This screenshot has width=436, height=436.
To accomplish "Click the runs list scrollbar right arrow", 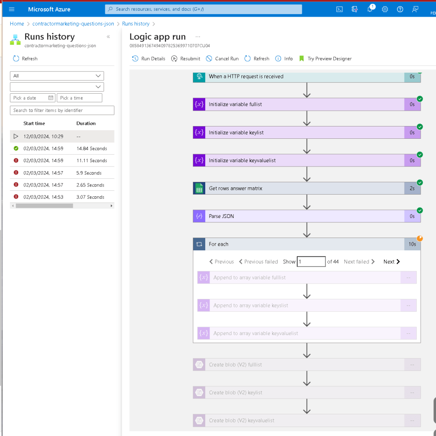I will (x=112, y=206).
